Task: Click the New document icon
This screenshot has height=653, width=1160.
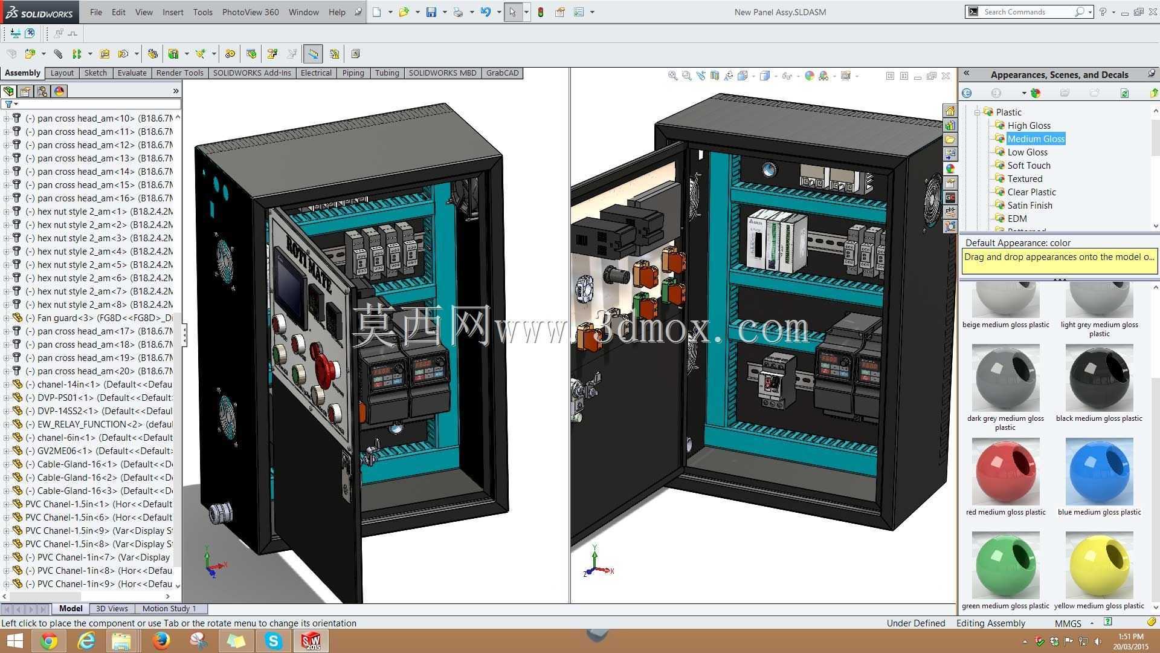Action: [377, 12]
